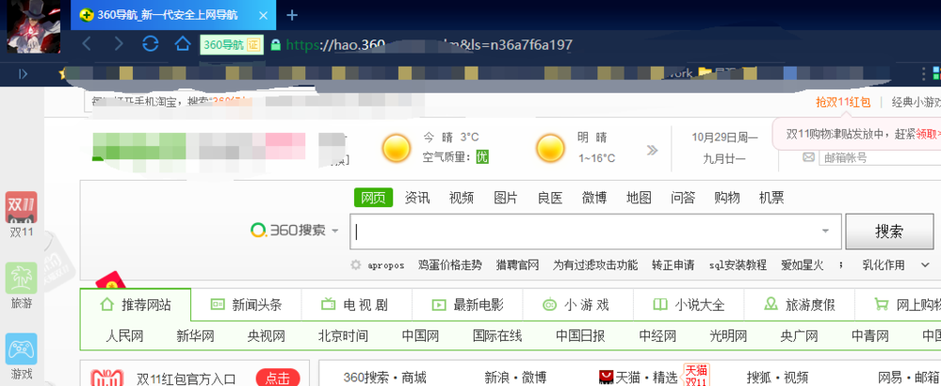Expand the bookmarks sidebar toggle arrow
941x386 pixels.
coord(23,73)
